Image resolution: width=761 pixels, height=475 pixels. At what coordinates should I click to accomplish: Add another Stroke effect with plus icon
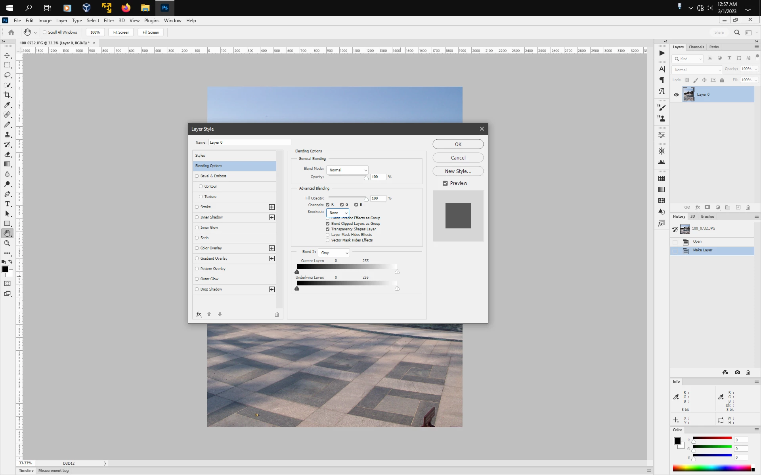[272, 207]
